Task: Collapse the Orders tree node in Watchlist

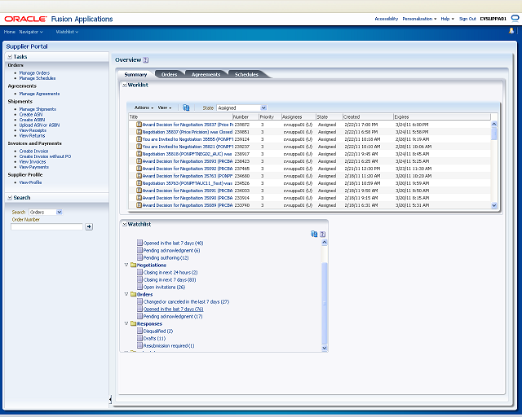Action: pyautogui.click(x=126, y=294)
